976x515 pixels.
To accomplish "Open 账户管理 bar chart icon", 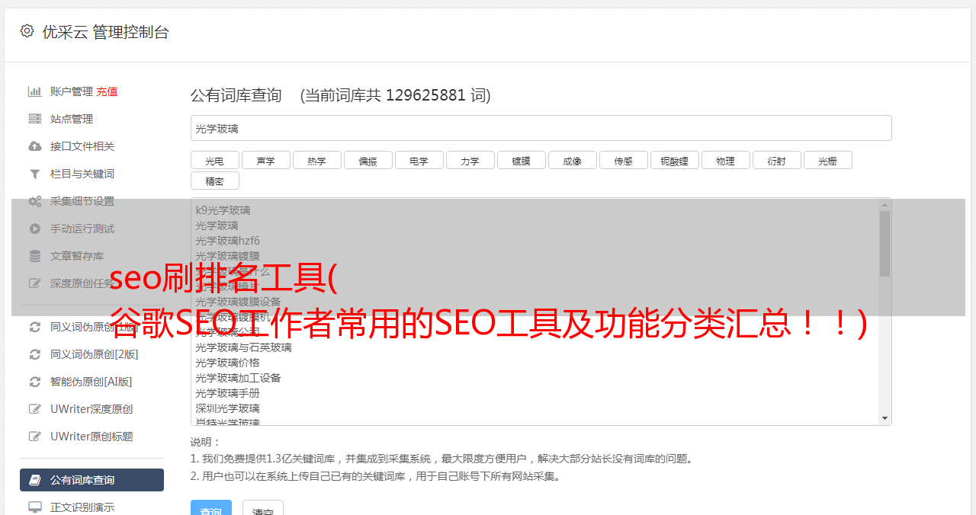I will click(x=34, y=91).
